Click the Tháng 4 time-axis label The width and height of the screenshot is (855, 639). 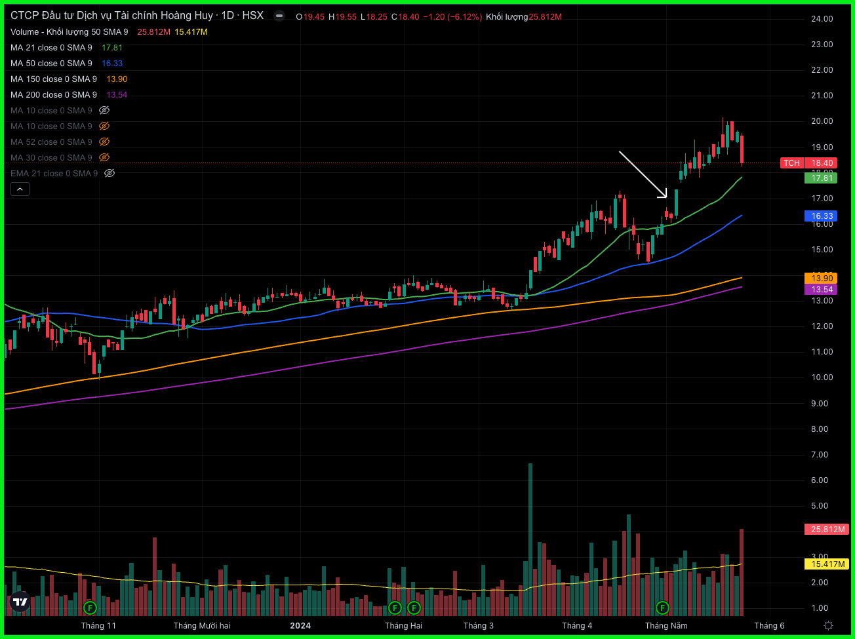(577, 625)
